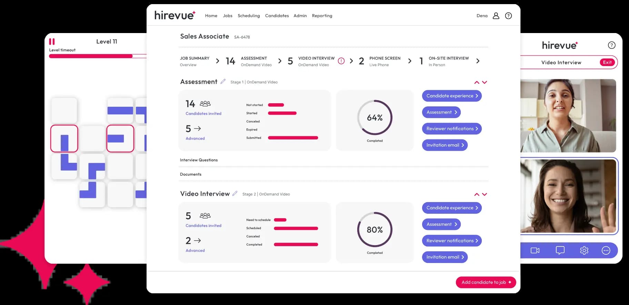Click the camera icon in the video toolbar
Image resolution: width=629 pixels, height=305 pixels.
(x=535, y=250)
